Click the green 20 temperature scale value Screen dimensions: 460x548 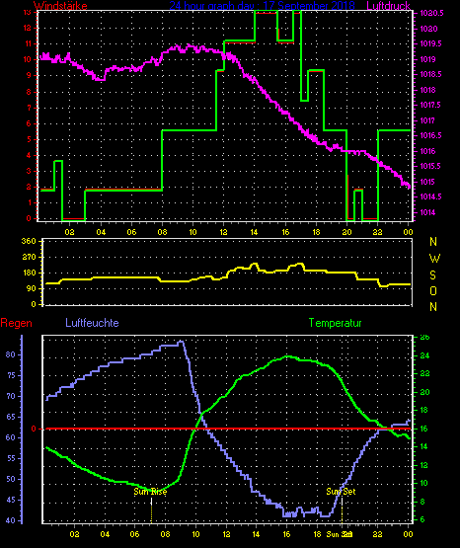click(x=424, y=392)
